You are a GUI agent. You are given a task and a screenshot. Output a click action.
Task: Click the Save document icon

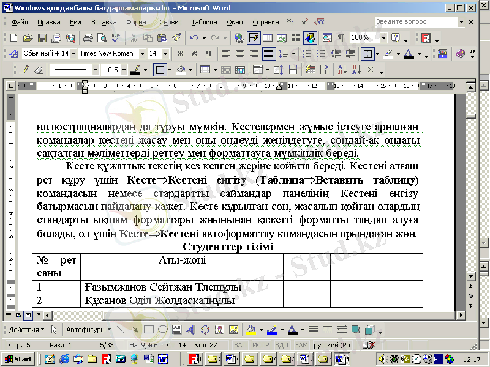tap(42, 38)
